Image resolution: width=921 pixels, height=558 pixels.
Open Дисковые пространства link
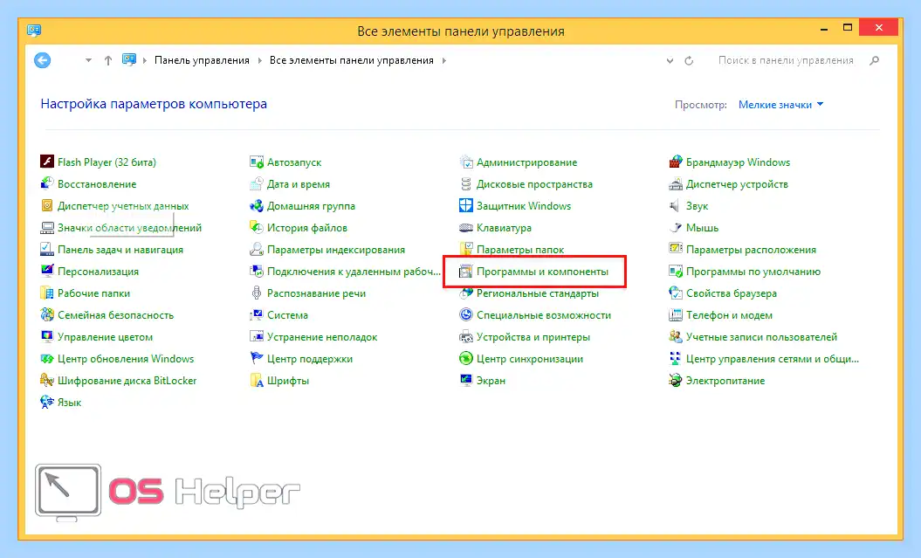coord(534,184)
